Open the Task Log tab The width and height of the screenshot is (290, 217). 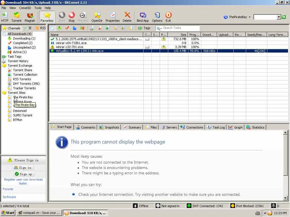pyautogui.click(x=216, y=127)
